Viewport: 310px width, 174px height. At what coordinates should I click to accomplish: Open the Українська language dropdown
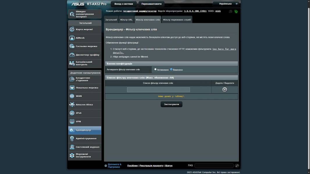(226, 4)
